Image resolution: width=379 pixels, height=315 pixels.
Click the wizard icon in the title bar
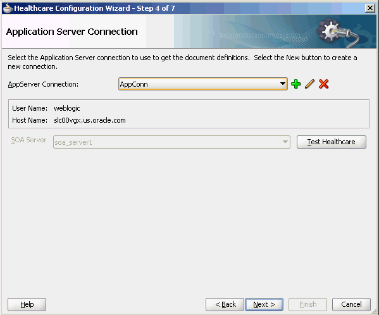8,8
